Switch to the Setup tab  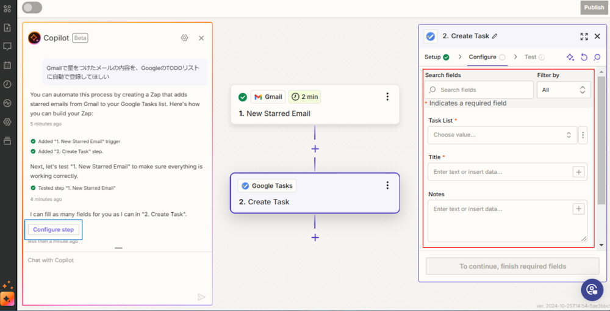point(437,57)
